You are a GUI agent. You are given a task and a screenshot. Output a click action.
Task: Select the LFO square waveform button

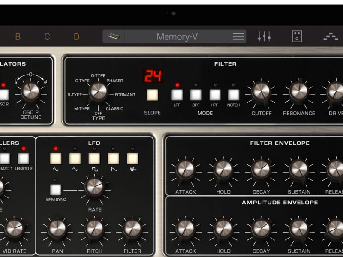tap(94, 158)
